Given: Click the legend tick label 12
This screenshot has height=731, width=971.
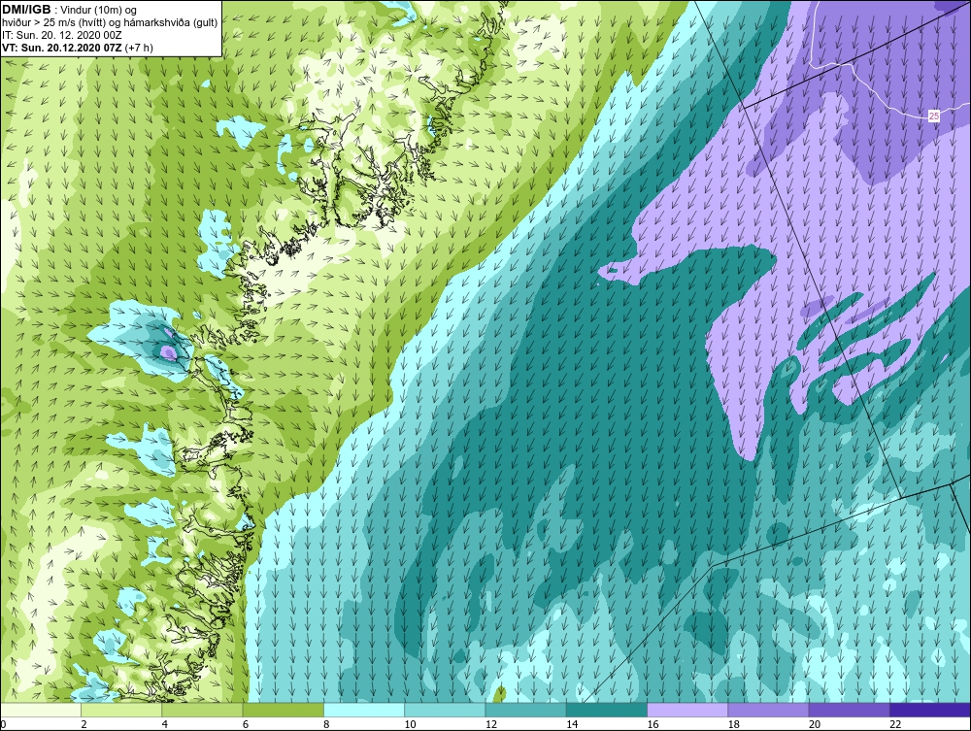Looking at the screenshot, I should click(x=490, y=724).
